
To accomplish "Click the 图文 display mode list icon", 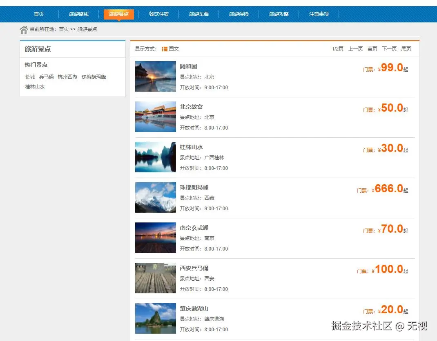I will [165, 49].
